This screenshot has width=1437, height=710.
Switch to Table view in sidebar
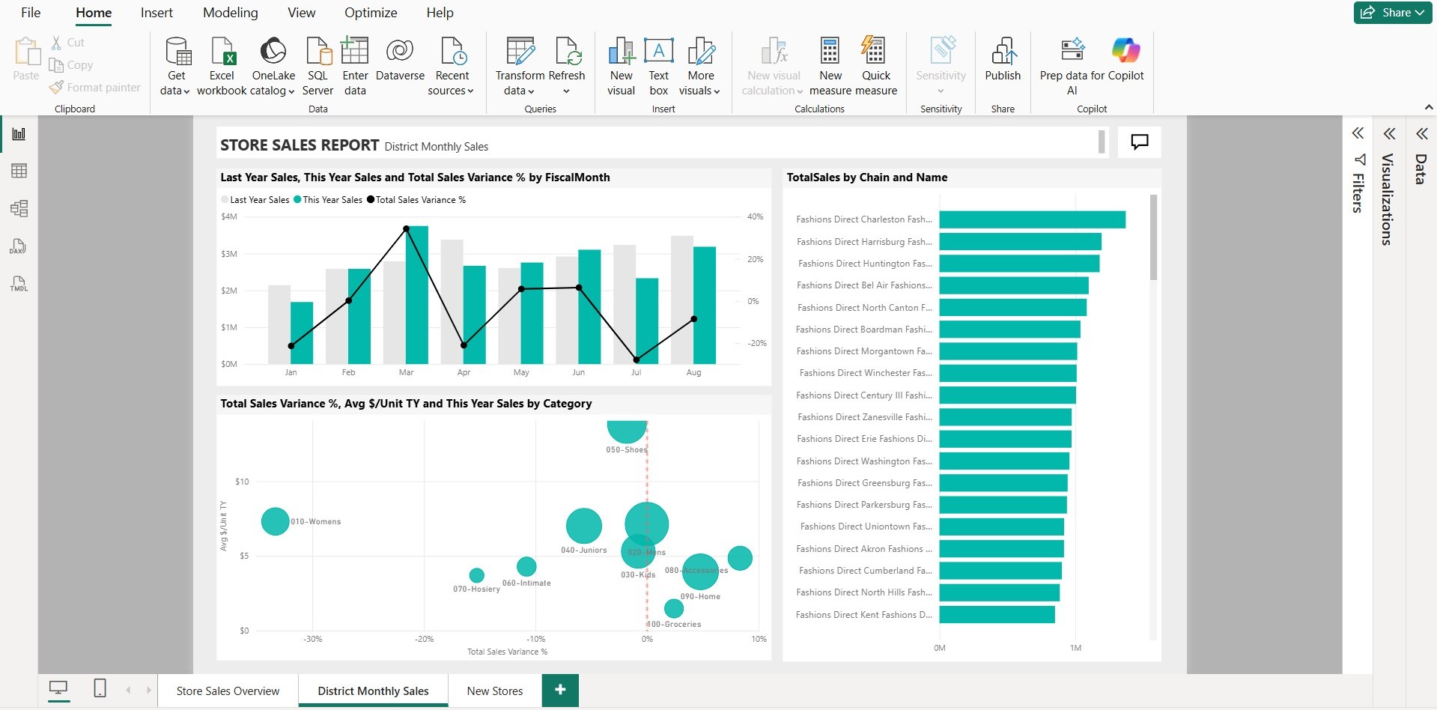[x=19, y=172]
